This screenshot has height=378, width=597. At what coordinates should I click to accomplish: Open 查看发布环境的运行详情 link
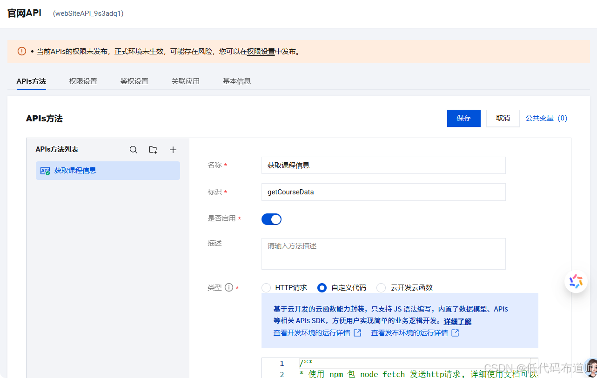[x=409, y=333]
